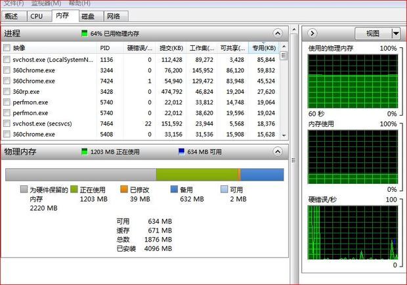Sort by the PID column header
The image size is (407, 285).
tap(110, 48)
